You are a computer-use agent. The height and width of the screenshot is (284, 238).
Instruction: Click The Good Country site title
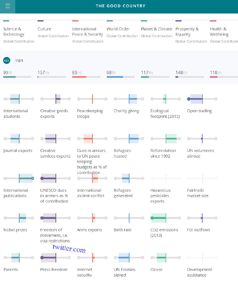pos(120,6)
